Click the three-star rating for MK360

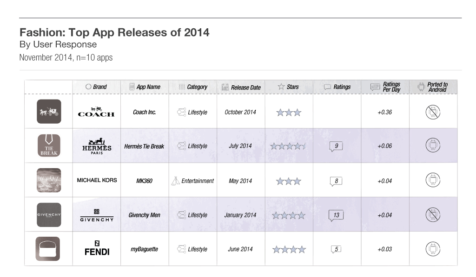(x=289, y=182)
